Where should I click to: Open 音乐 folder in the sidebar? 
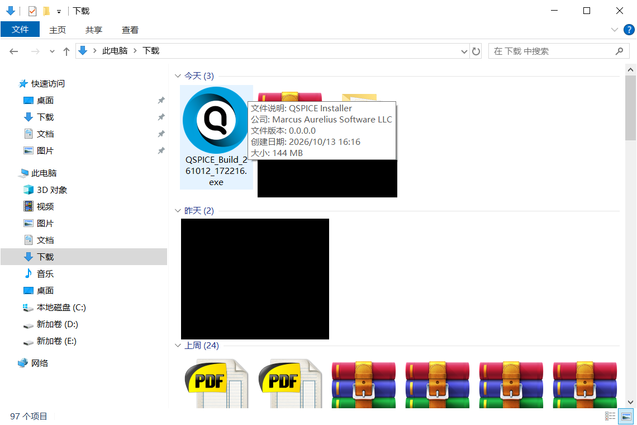click(x=39, y=273)
